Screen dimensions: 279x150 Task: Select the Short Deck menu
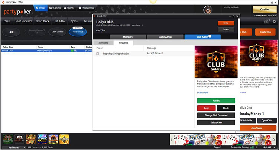42,21
